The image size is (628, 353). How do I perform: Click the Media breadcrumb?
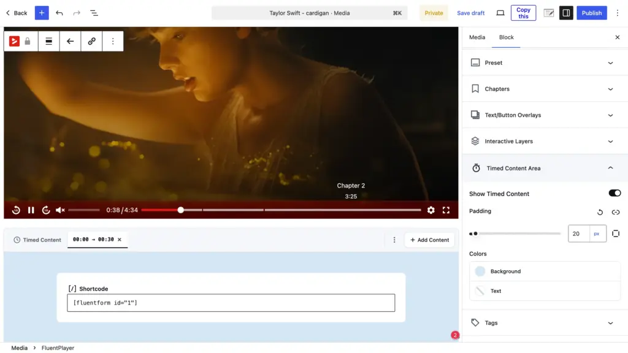(x=19, y=348)
